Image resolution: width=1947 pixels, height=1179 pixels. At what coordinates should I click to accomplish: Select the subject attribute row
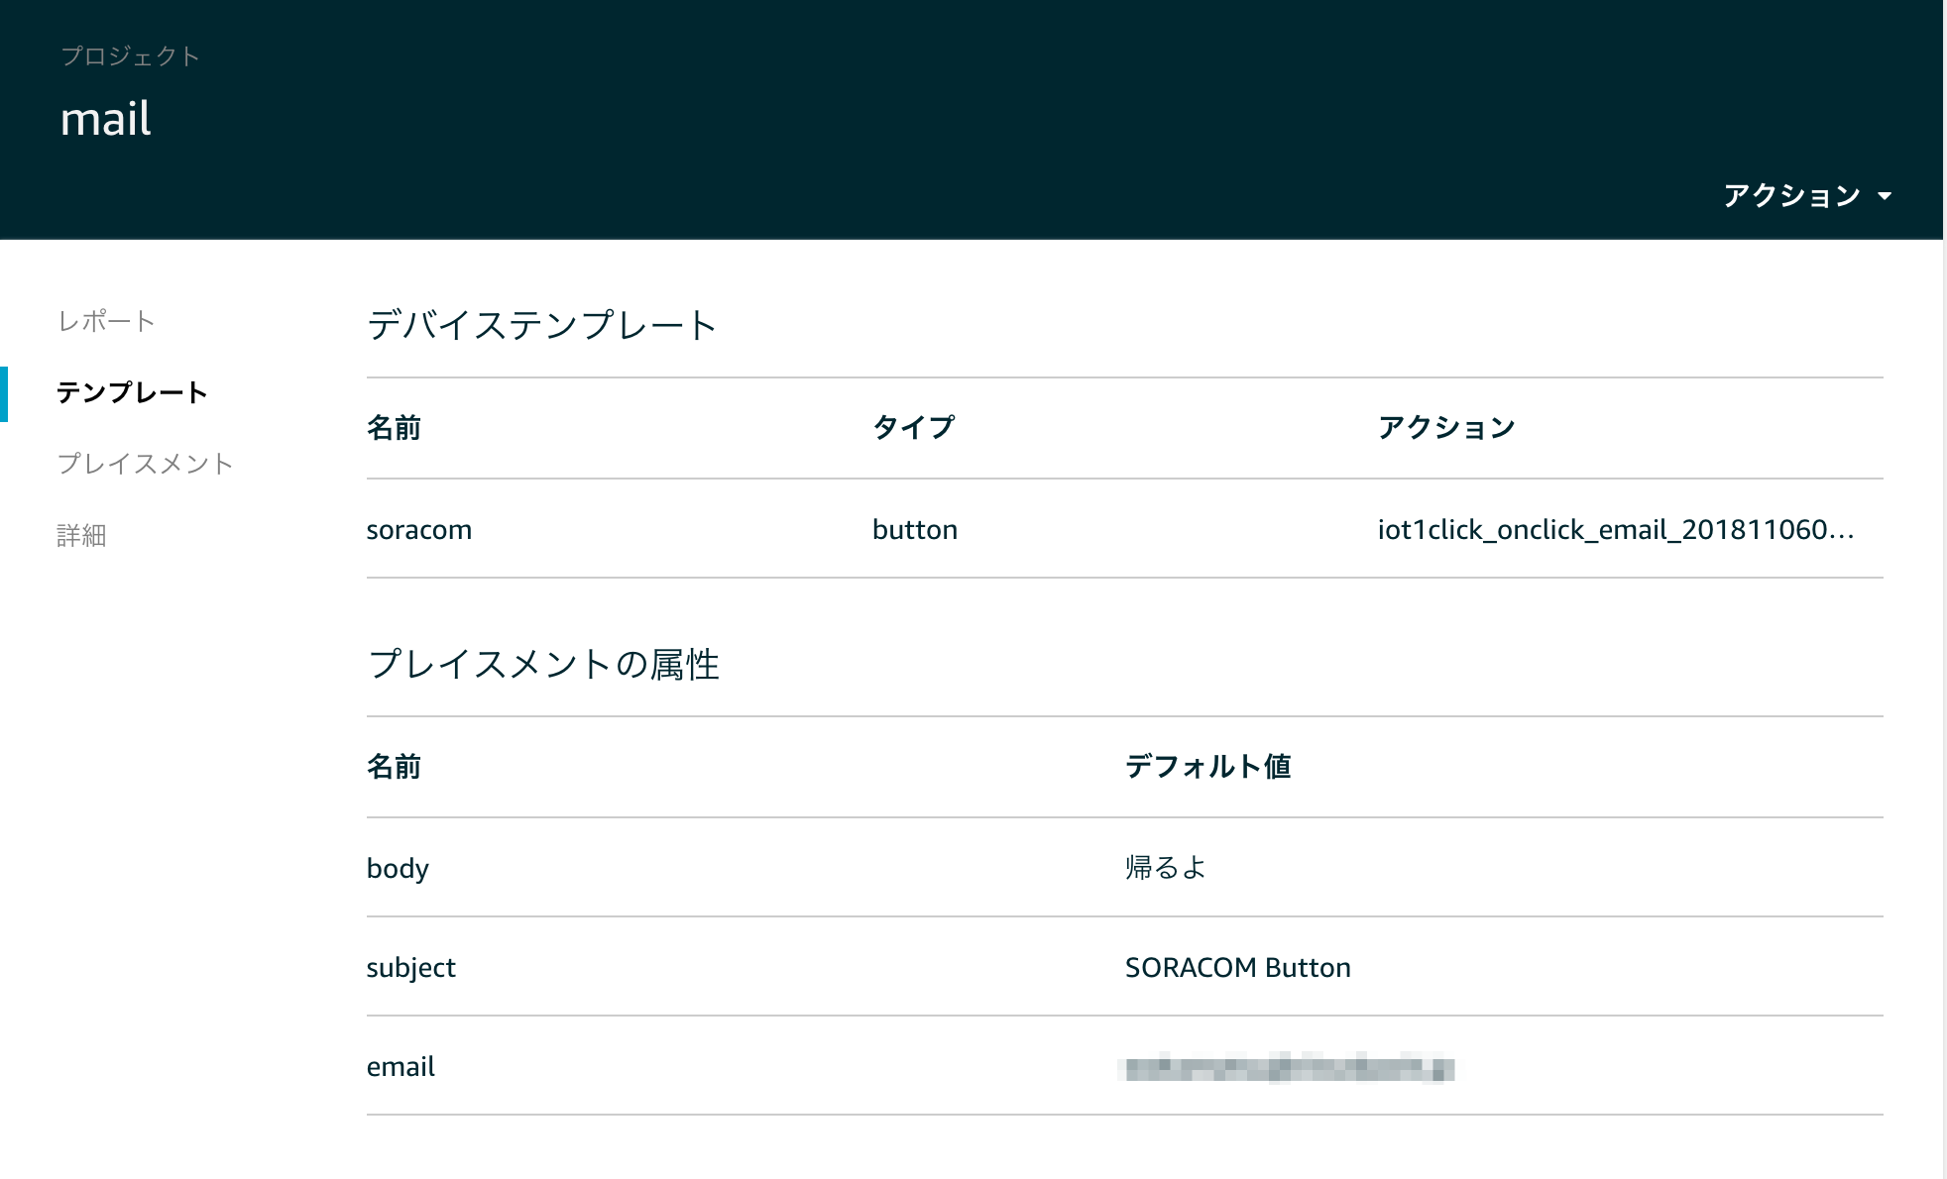pos(410,967)
